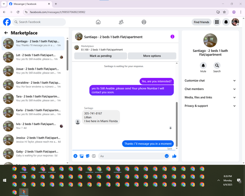Open Gaby conversation in list
245x196 pixels.
pyautogui.click(x=33, y=153)
